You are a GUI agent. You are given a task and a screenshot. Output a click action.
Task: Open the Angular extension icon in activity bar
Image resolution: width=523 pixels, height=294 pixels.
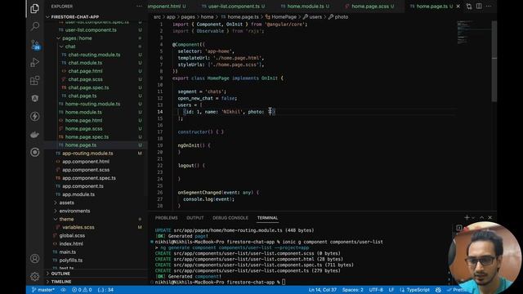coord(34,98)
